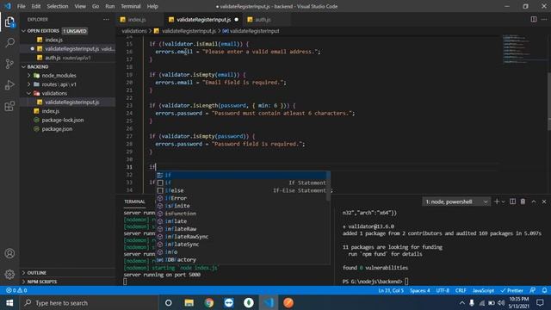Click the Visual Studio Code taskbar icon

269,302
